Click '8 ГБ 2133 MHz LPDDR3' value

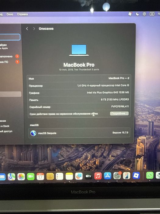click(x=115, y=99)
